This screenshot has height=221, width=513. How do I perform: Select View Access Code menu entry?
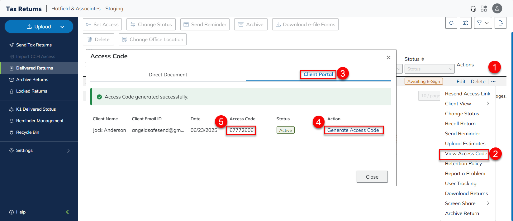tap(466, 154)
